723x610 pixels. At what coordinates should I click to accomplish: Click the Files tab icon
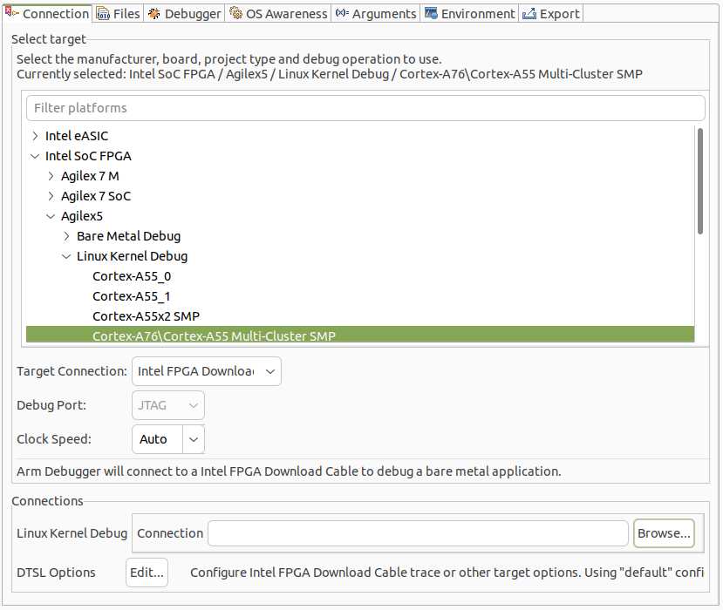pos(103,14)
